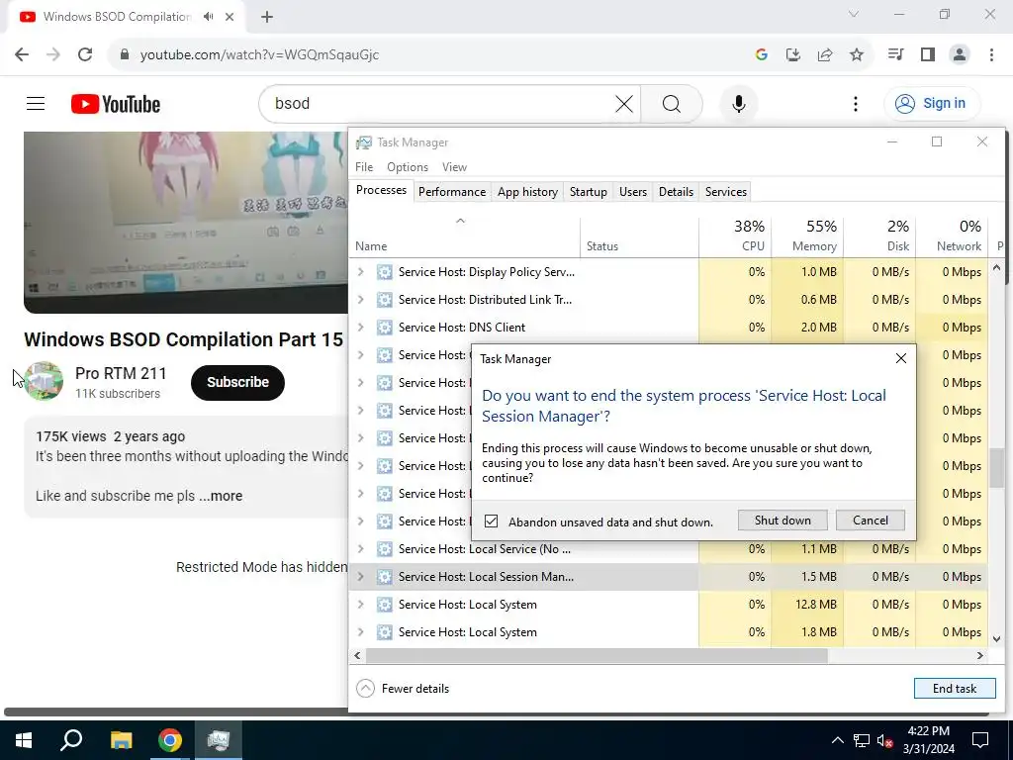The image size is (1013, 760).
Task: Expand the 1.8 MB Local System row
Action: click(x=360, y=632)
